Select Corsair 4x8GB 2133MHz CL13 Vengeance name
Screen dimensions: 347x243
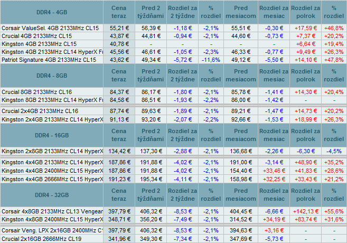[x=52, y=212]
